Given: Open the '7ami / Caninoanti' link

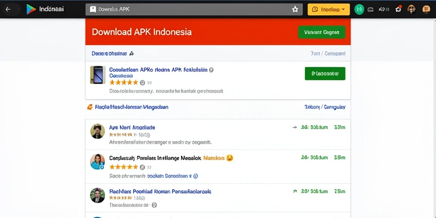Looking at the screenshot, I should pyautogui.click(x=328, y=53).
